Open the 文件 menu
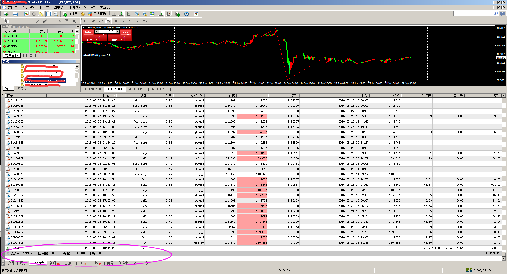Viewport: 507px width, 274px height. click(13, 7)
